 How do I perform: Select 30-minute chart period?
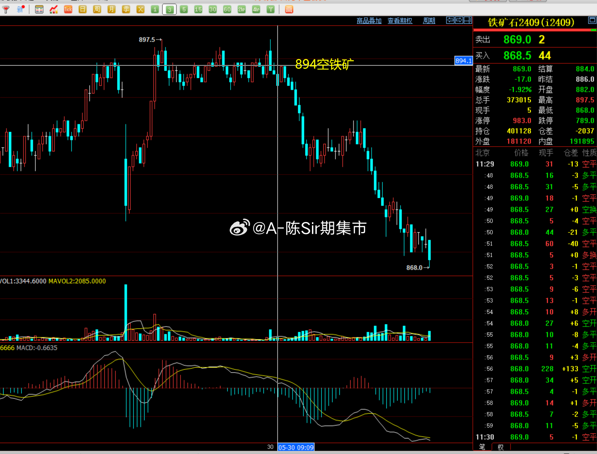(x=213, y=10)
